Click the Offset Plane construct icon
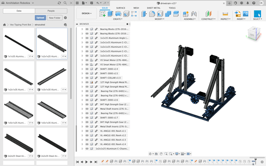 [x=208, y=14]
